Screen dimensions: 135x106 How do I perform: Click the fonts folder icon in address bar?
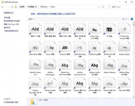(16, 7)
